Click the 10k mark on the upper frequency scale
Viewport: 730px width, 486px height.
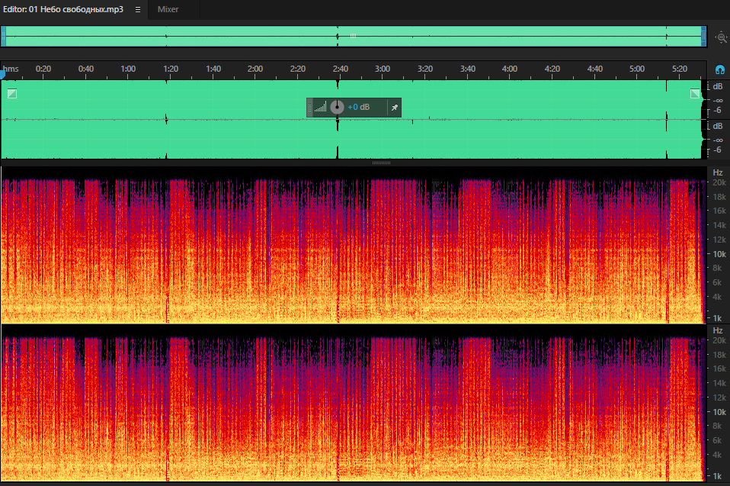tap(719, 254)
